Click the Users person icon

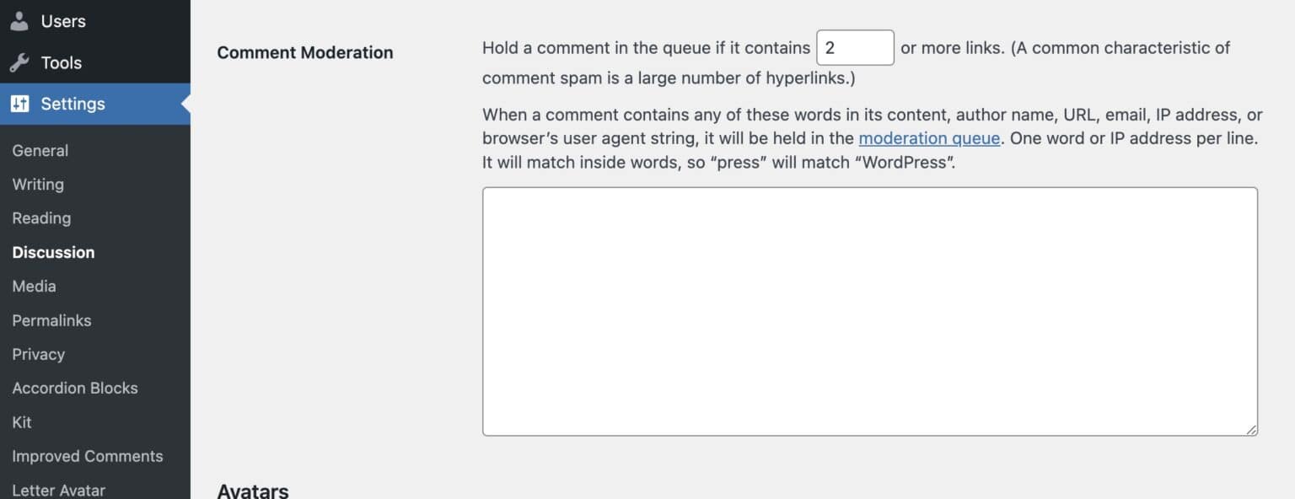coord(19,21)
